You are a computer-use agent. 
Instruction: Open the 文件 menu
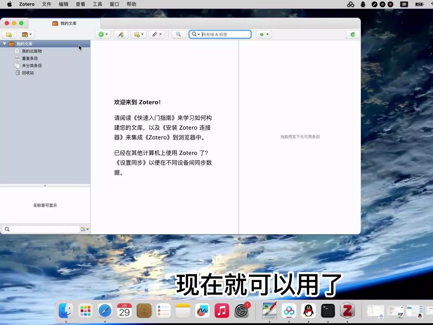pyautogui.click(x=47, y=4)
